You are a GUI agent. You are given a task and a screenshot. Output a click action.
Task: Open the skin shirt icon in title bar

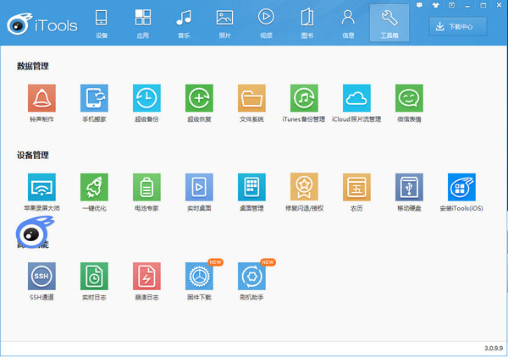(x=435, y=5)
